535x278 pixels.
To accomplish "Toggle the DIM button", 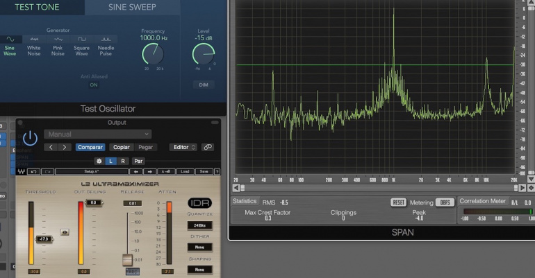I will (x=204, y=85).
